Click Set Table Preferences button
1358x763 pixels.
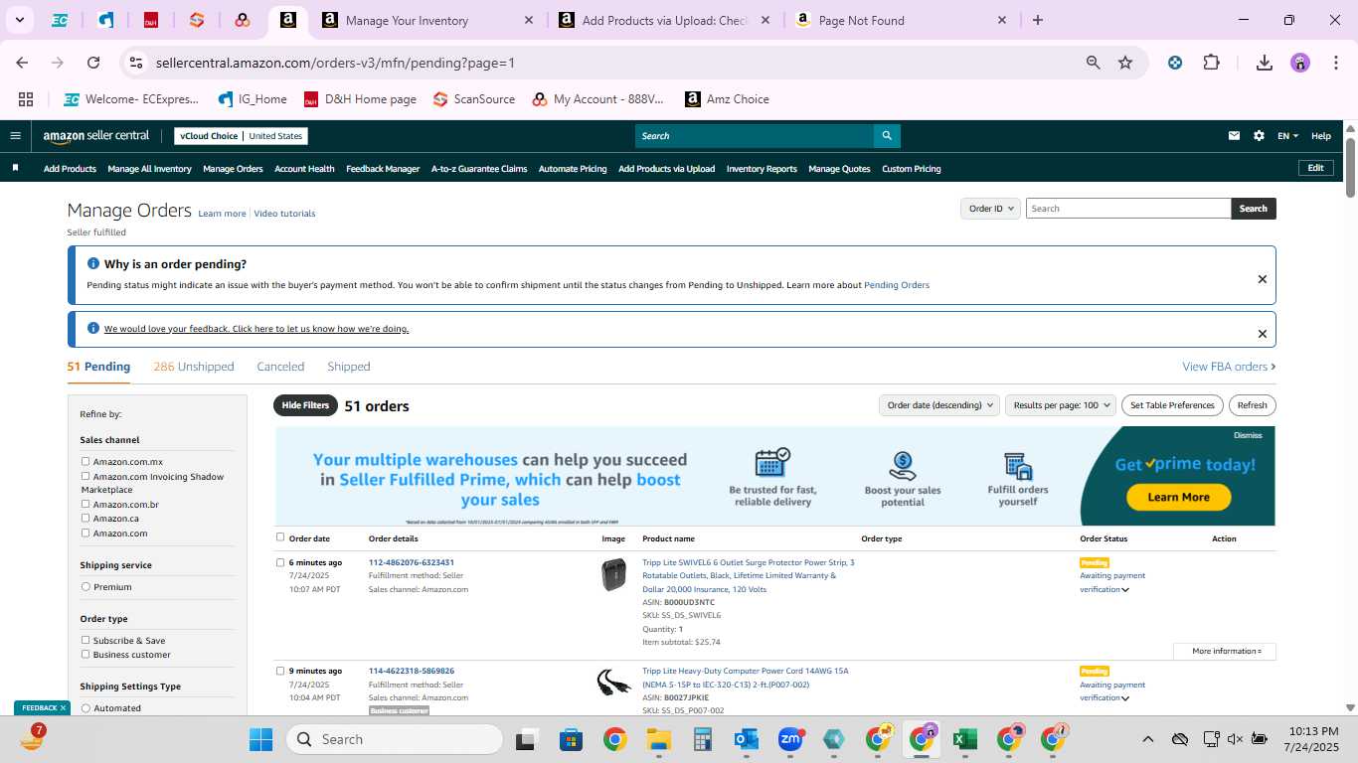click(1172, 405)
